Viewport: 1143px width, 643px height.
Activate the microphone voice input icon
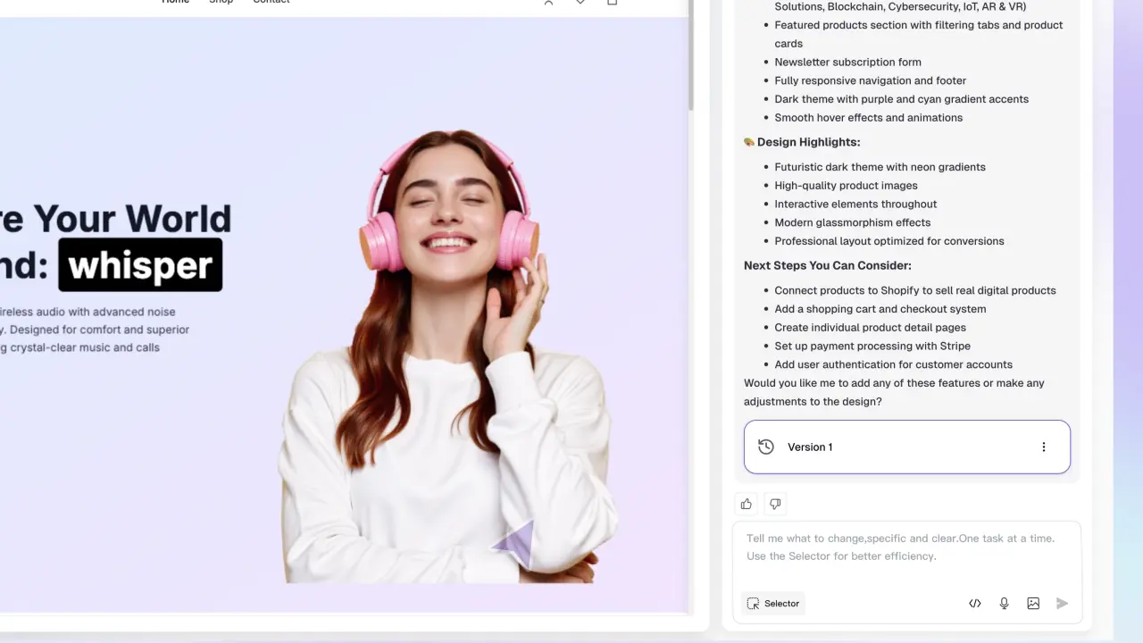[1004, 604]
